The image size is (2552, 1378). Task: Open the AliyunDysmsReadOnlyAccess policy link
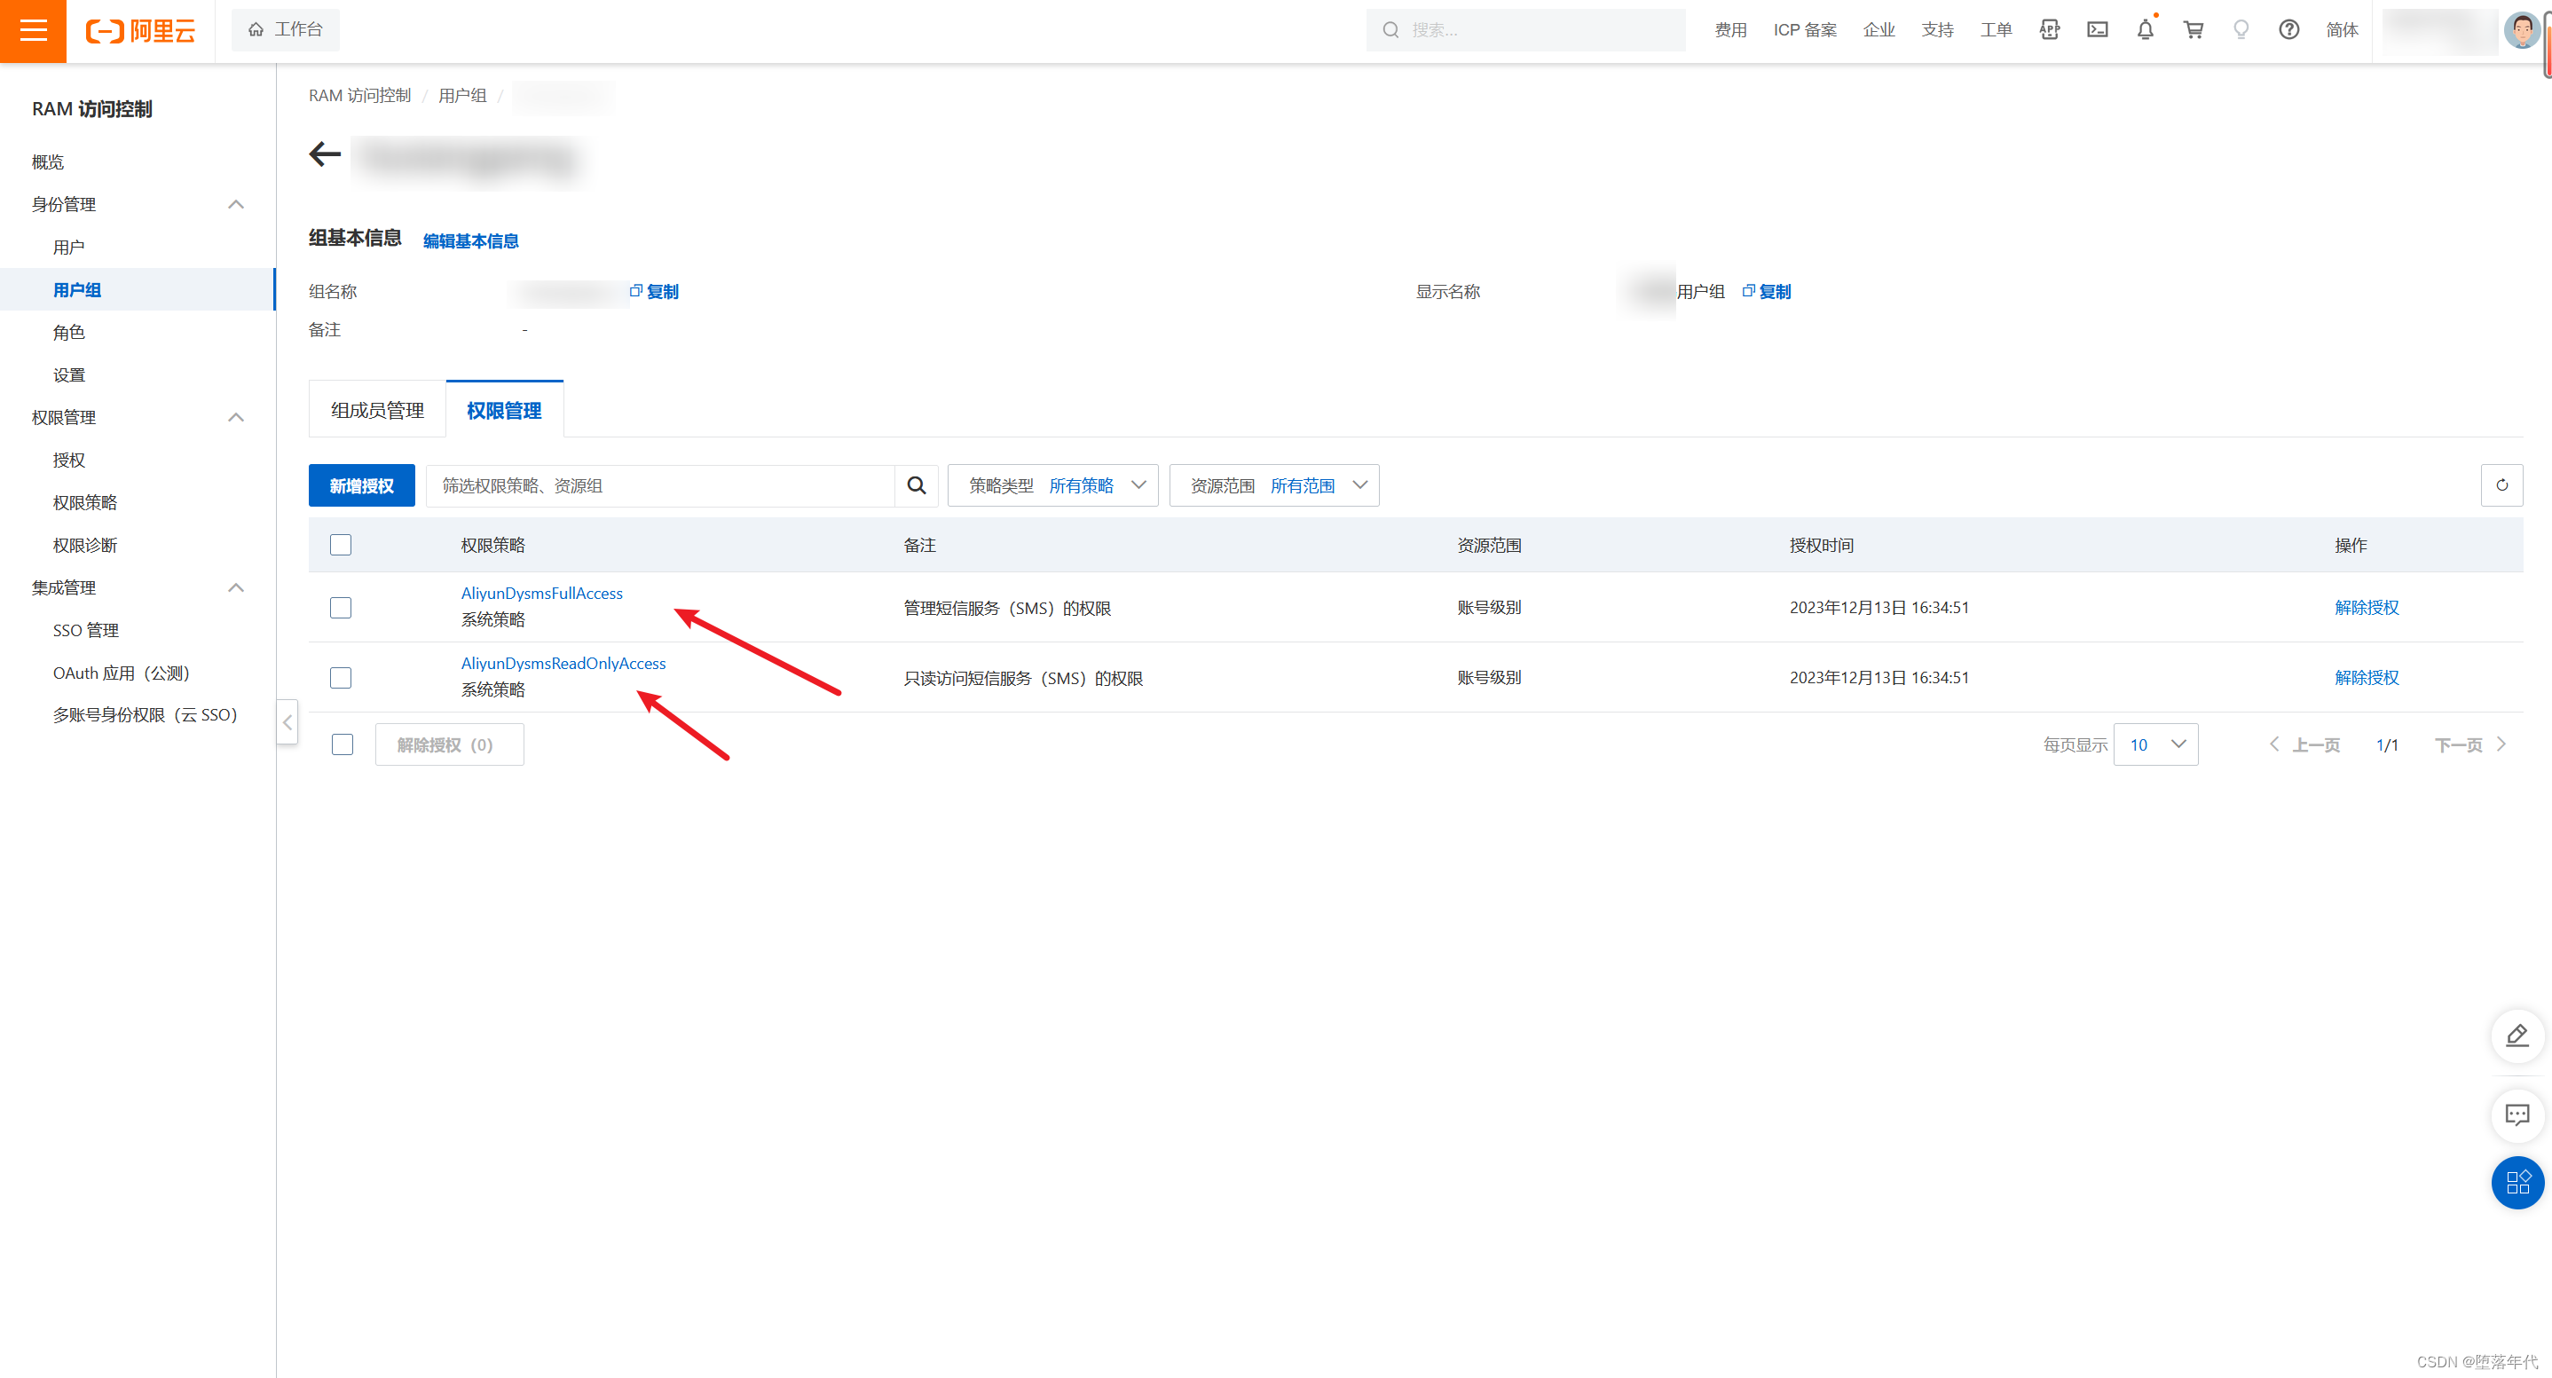pos(563,664)
